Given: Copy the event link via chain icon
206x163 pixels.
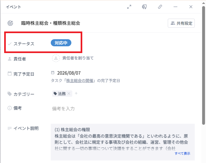Looking at the screenshot, I should click(160, 7).
